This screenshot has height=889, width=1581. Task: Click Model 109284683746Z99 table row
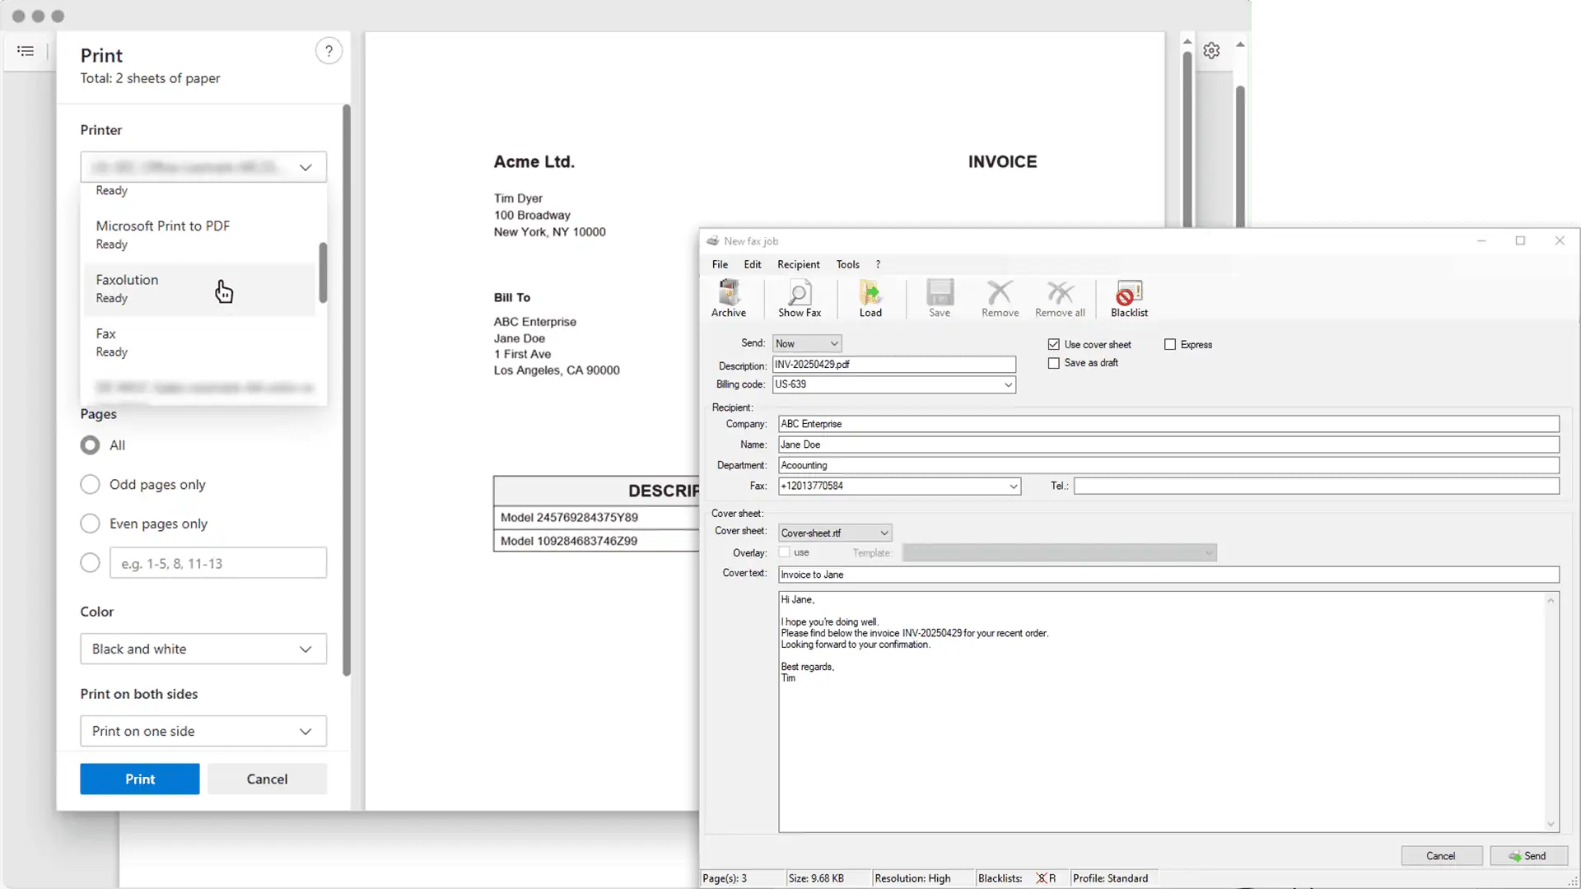[x=597, y=541]
